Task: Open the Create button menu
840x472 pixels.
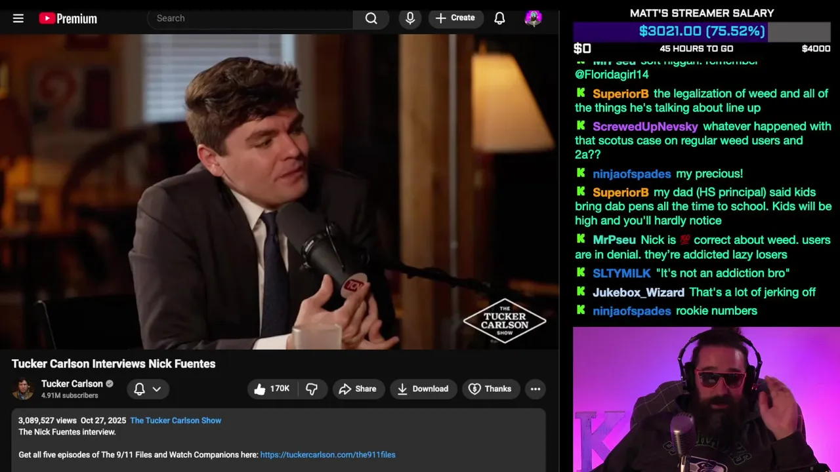Action: [455, 18]
